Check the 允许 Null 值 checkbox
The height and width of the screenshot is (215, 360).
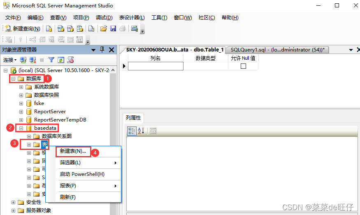(244, 66)
